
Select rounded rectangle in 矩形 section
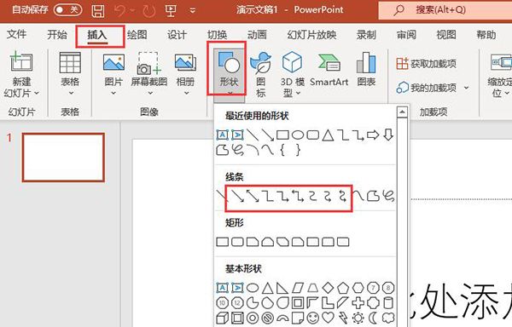[x=237, y=242]
